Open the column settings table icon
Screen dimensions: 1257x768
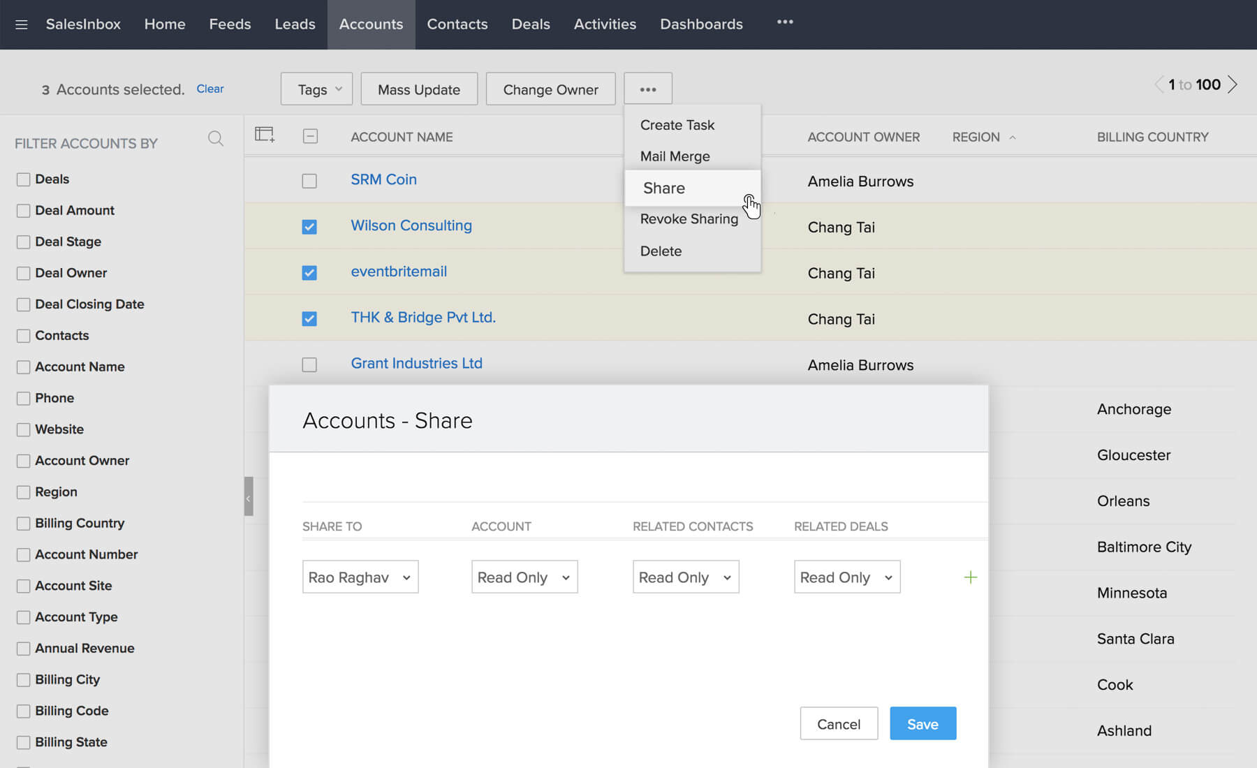(265, 135)
